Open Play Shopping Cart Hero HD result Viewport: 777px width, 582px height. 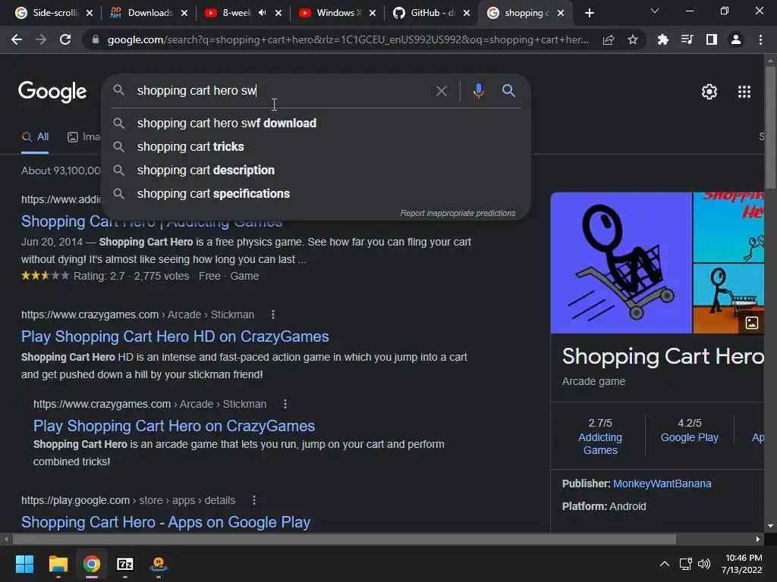click(175, 336)
